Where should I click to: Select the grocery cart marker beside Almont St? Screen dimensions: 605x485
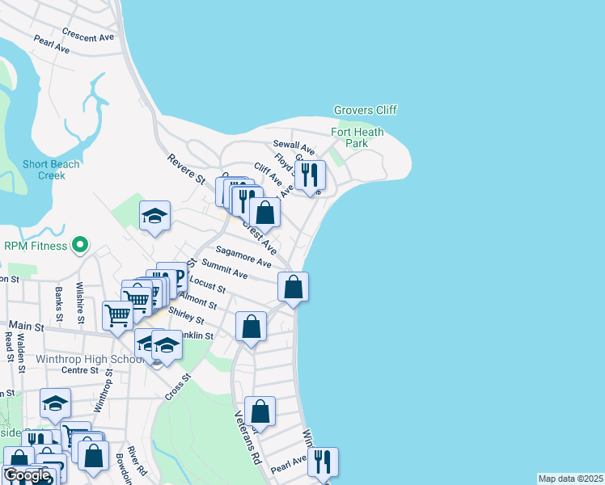pyautogui.click(x=137, y=302)
